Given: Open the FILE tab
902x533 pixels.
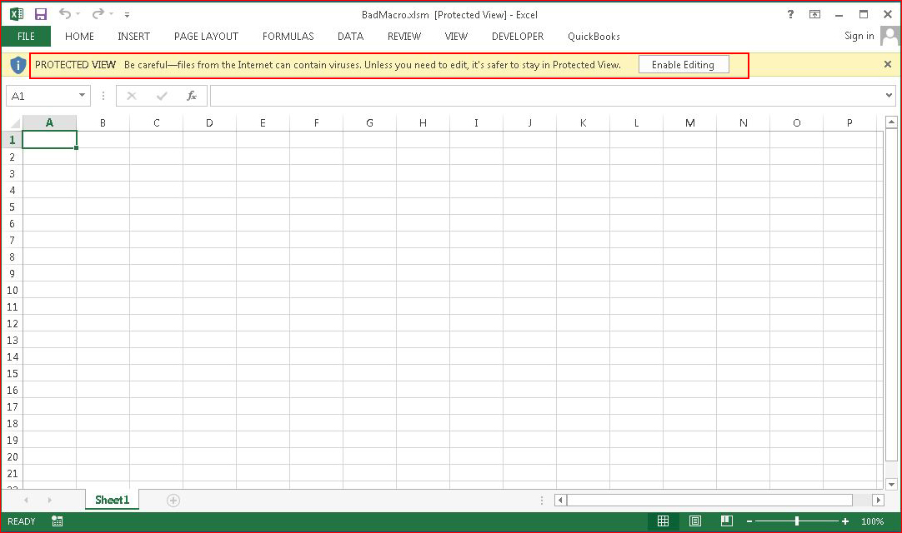Looking at the screenshot, I should pos(26,36).
